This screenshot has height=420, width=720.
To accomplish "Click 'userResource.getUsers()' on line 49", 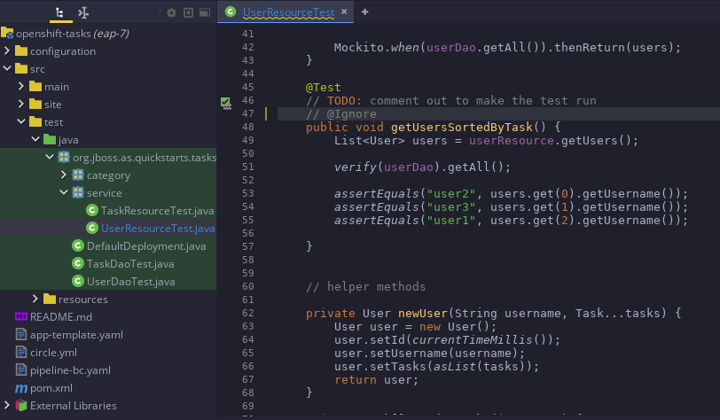I will (550, 141).
